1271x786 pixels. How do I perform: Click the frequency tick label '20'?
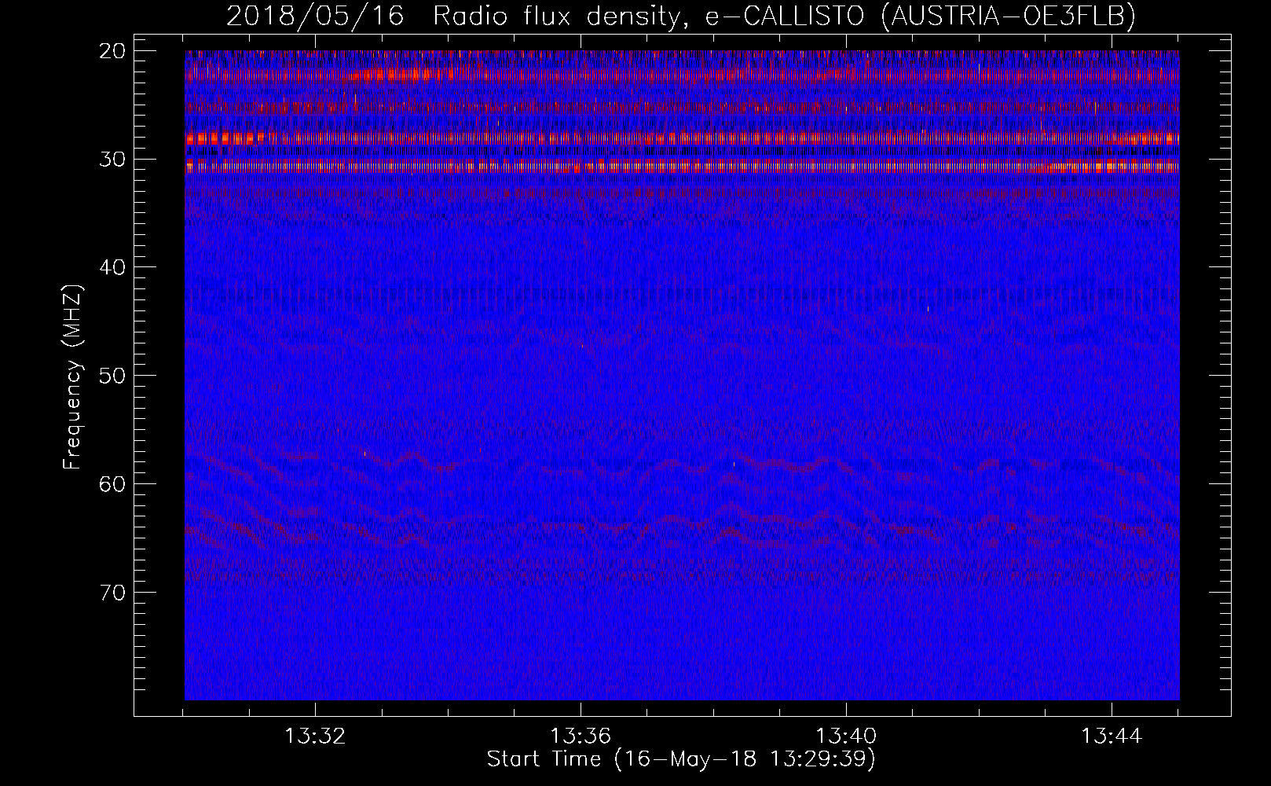point(112,51)
